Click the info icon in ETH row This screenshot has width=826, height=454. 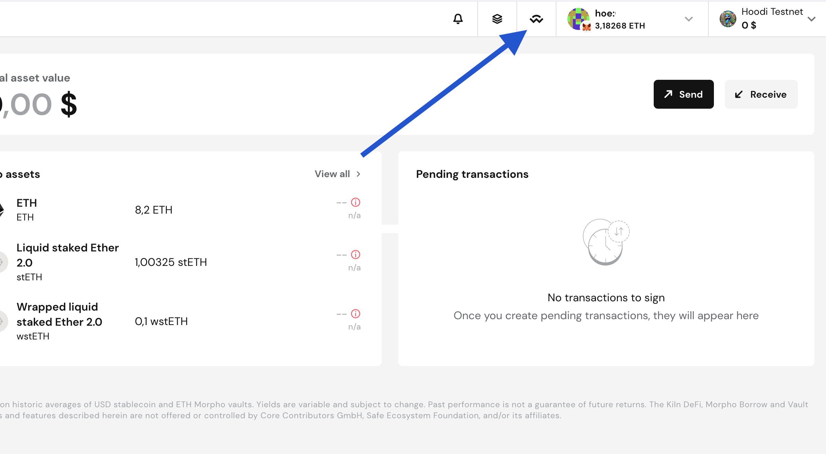pyautogui.click(x=355, y=203)
